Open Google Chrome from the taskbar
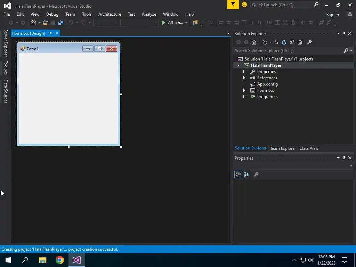356x267 pixels. pyautogui.click(x=60, y=260)
